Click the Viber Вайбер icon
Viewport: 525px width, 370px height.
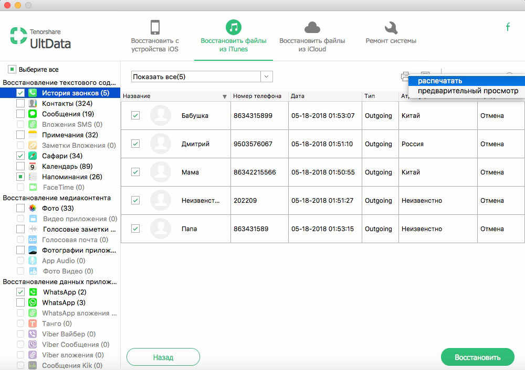click(x=33, y=334)
